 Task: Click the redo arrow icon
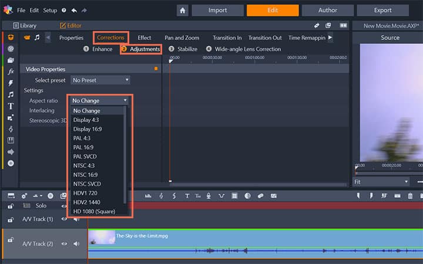[x=84, y=10]
